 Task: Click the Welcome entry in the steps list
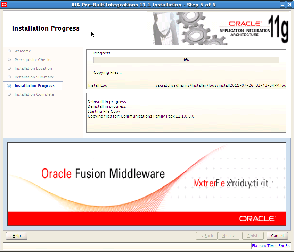(23, 51)
